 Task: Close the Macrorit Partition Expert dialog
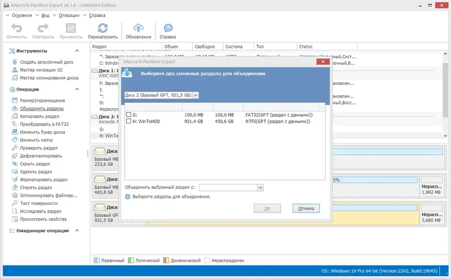tap(322, 61)
